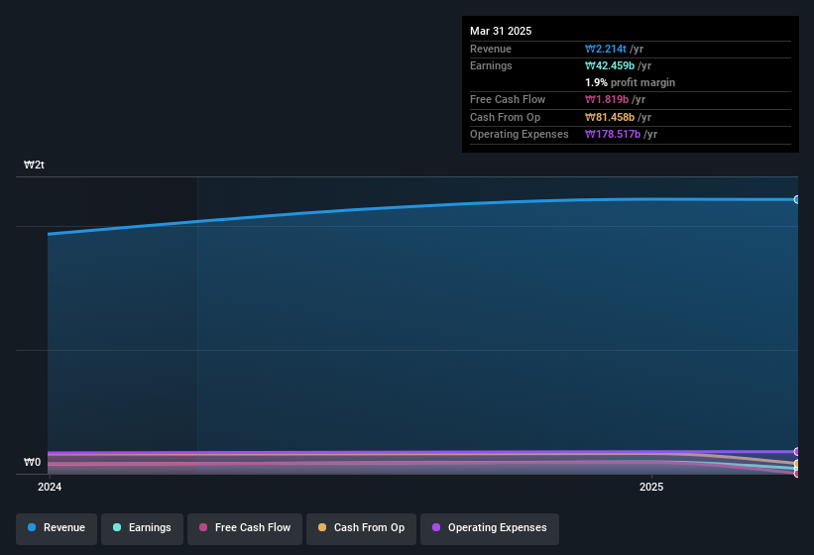The width and height of the screenshot is (814, 555).
Task: Click the 2024 x-axis label
Action: click(50, 487)
